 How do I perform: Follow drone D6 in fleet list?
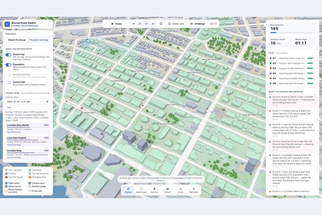(292, 84)
